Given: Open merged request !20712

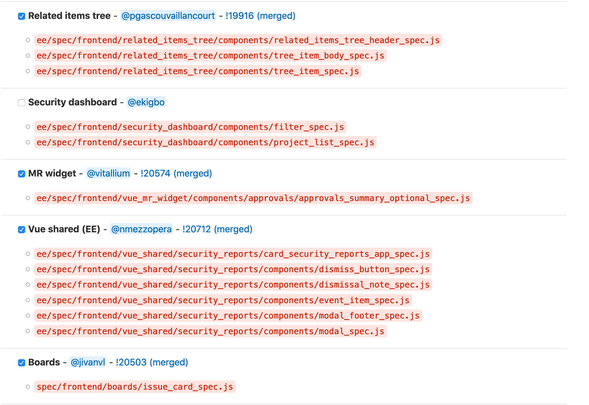Looking at the screenshot, I should [x=196, y=229].
